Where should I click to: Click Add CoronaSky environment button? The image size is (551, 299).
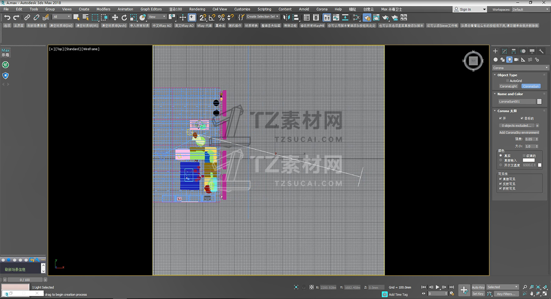click(x=519, y=133)
